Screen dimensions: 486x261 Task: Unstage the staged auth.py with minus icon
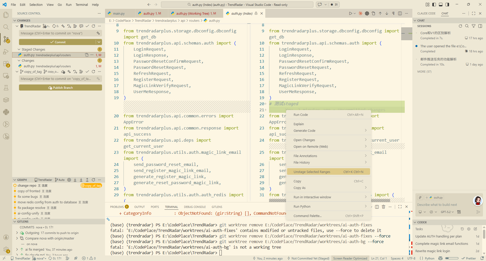[92, 55]
